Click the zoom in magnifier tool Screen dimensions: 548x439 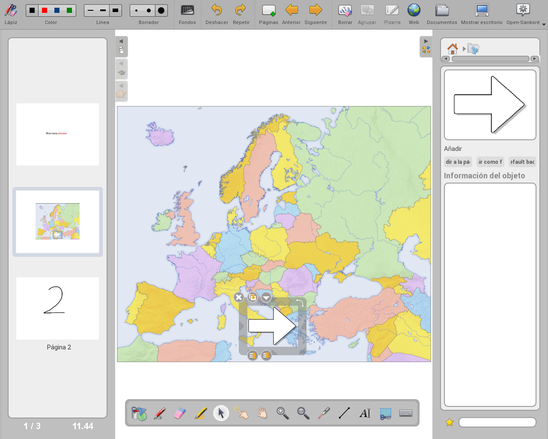coord(283,413)
